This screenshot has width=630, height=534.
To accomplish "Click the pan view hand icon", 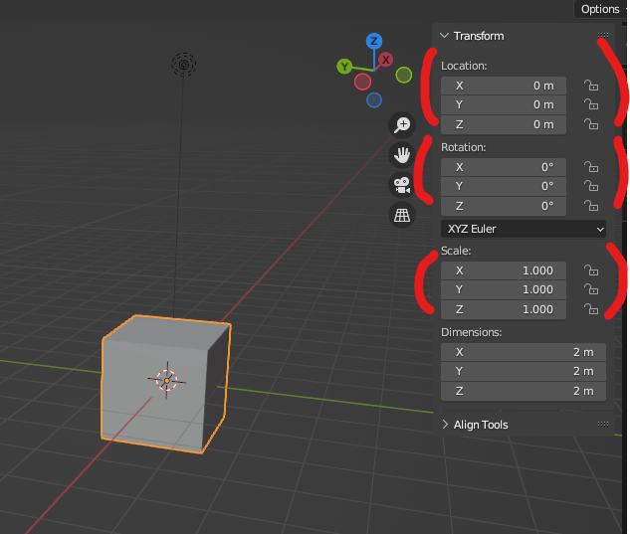I will 402,155.
